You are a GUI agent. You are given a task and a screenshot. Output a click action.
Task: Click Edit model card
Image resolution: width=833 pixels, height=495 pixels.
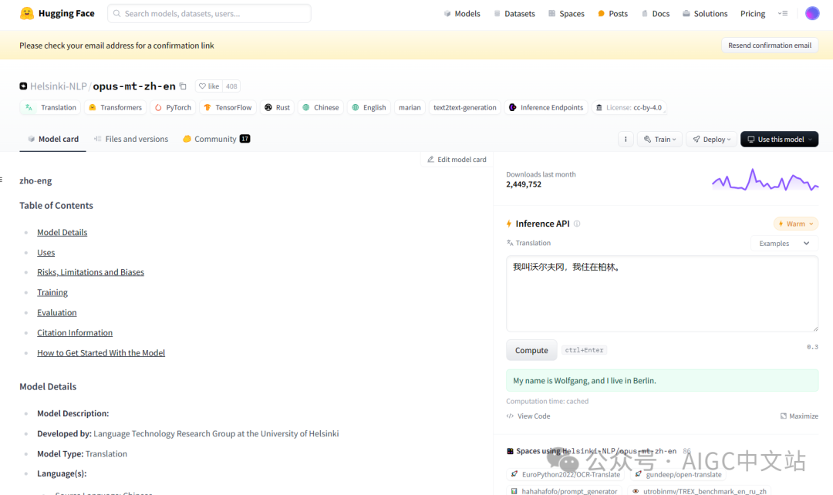(x=457, y=160)
